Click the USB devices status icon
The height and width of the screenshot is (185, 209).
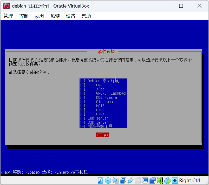click(x=130, y=181)
